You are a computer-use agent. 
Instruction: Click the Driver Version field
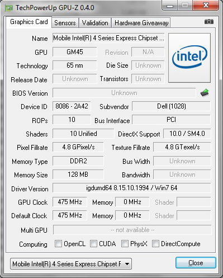tap(132, 188)
